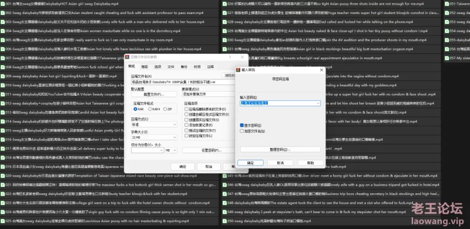
Task: Enable 创建自解压格式压缩文件 checkbox
Action: click(x=186, y=114)
